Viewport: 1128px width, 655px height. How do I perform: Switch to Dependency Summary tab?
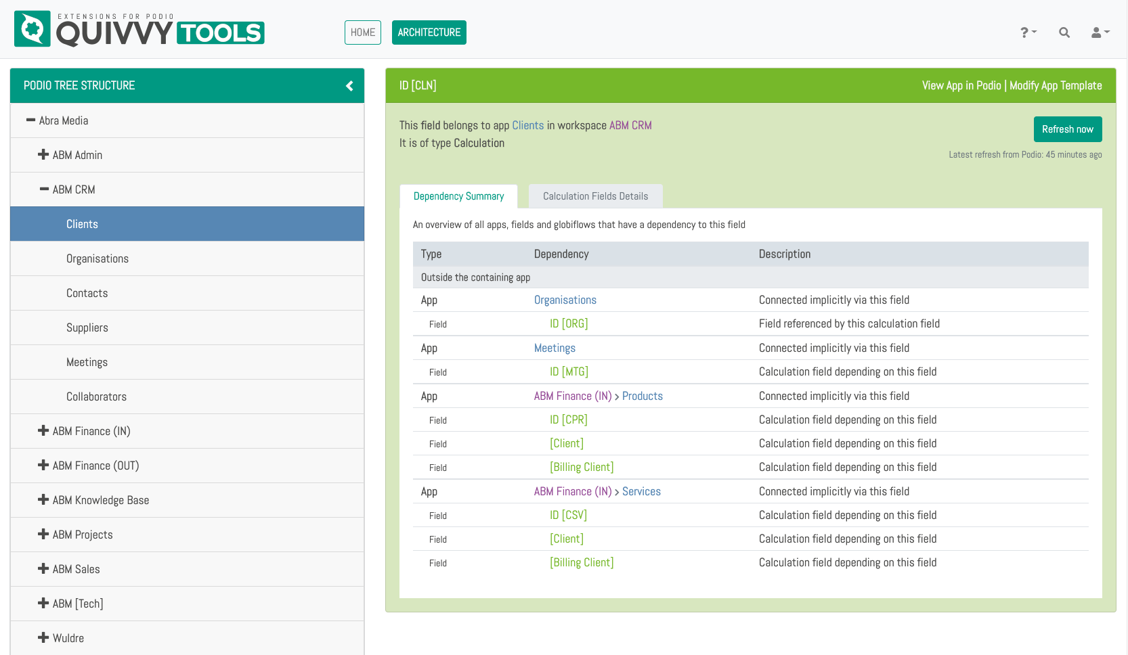(458, 196)
